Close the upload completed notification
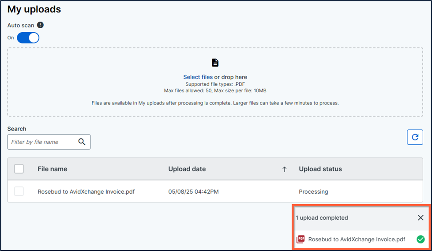This screenshot has width=432, height=251. (x=421, y=217)
